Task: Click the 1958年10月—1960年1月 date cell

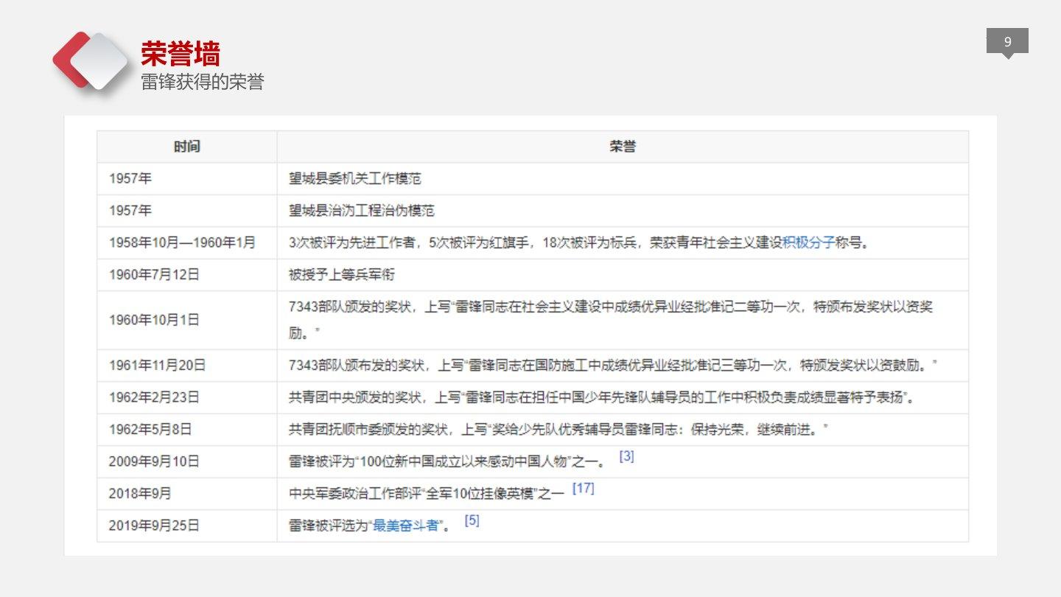Action: point(182,242)
